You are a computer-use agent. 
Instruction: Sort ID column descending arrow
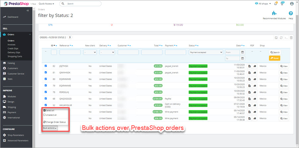coord(54,46)
